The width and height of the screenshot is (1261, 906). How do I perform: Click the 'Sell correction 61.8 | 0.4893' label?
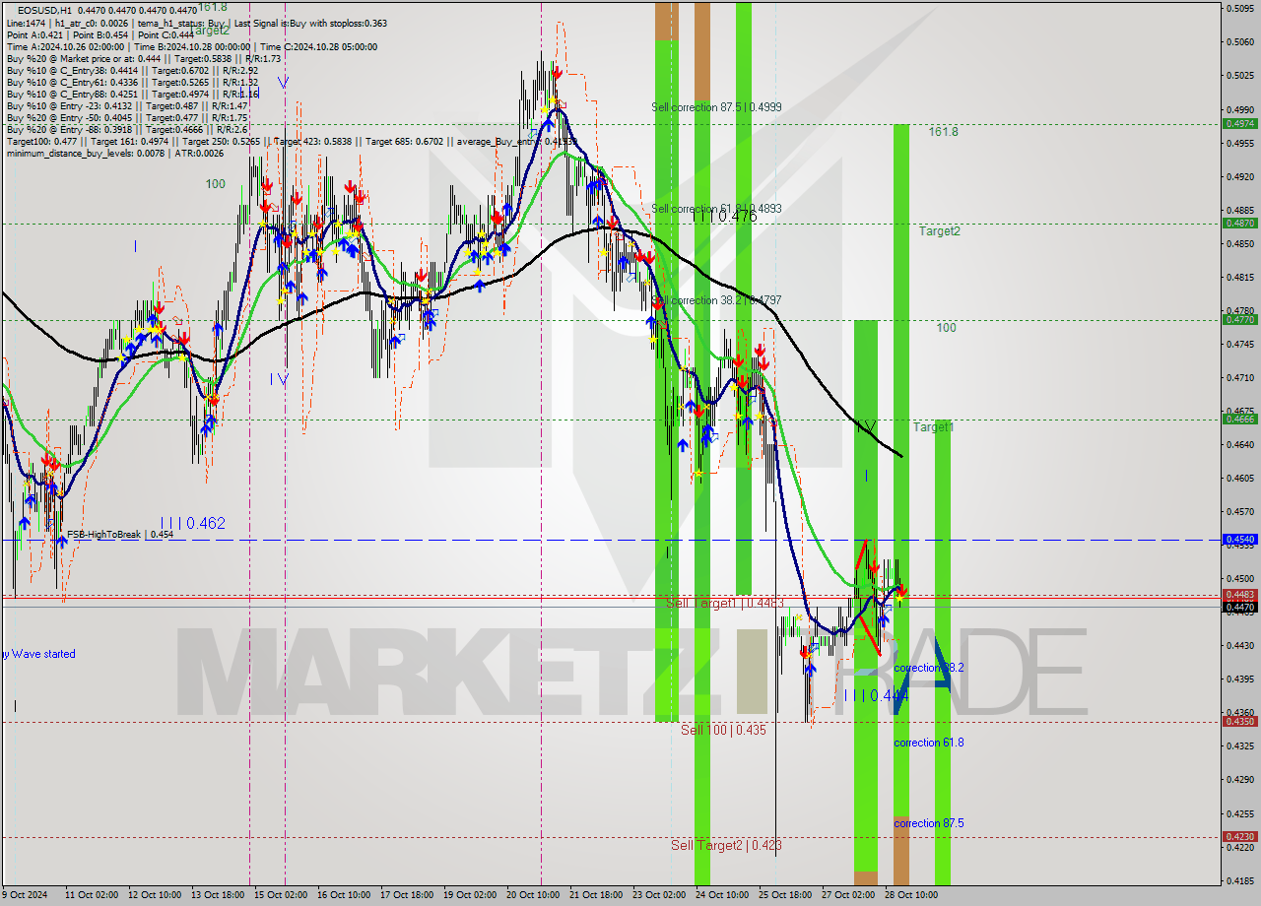tap(717, 209)
